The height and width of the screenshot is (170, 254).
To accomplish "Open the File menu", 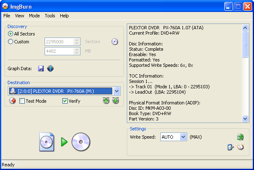I will (7, 16).
